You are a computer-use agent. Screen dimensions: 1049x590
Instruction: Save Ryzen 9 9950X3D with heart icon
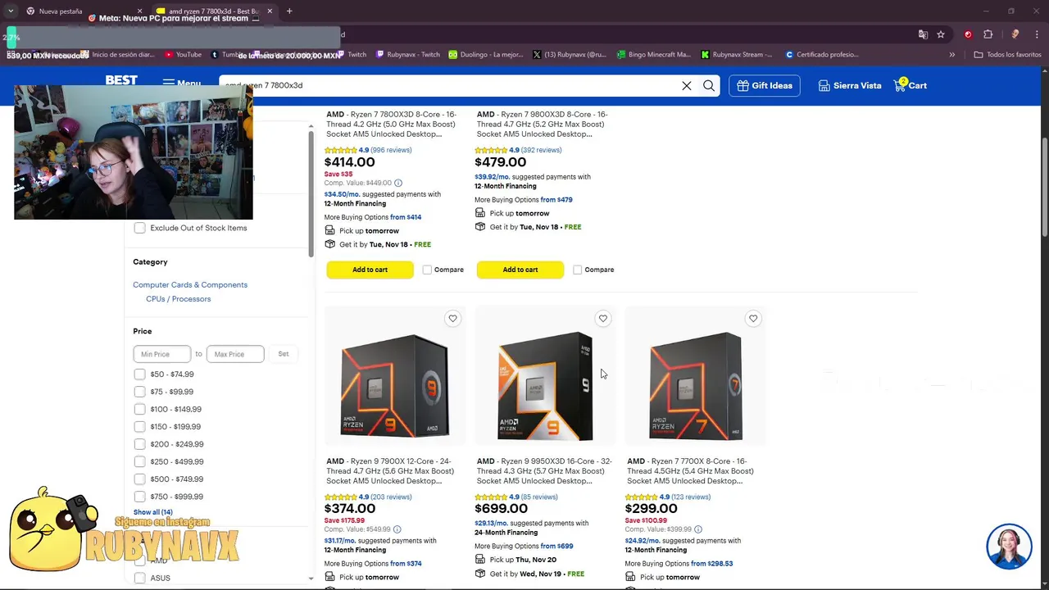click(x=603, y=319)
